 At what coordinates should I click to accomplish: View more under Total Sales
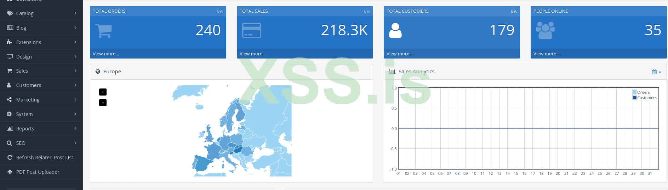click(253, 54)
